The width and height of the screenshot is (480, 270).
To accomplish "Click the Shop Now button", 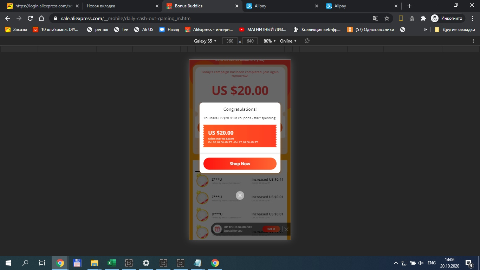I will pyautogui.click(x=240, y=164).
